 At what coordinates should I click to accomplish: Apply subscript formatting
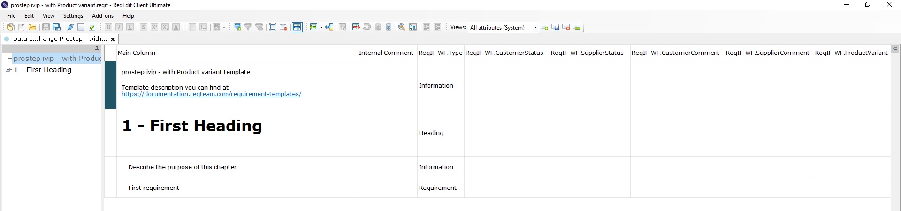tap(165, 27)
